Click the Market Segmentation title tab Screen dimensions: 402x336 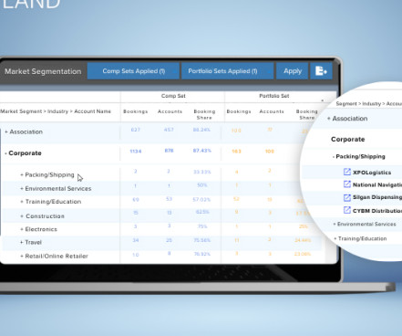pos(43,71)
